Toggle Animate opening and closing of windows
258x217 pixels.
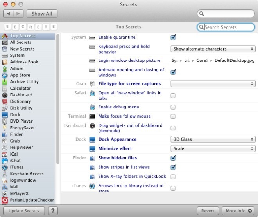[x=173, y=72]
